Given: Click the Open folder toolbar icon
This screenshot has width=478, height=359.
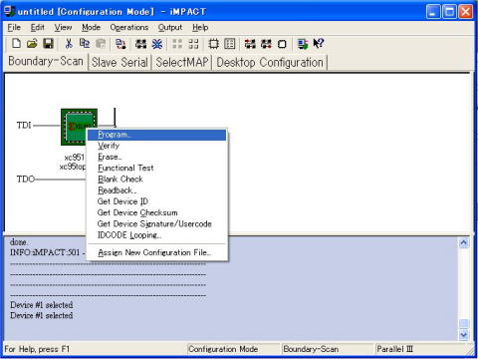Looking at the screenshot, I should point(32,44).
